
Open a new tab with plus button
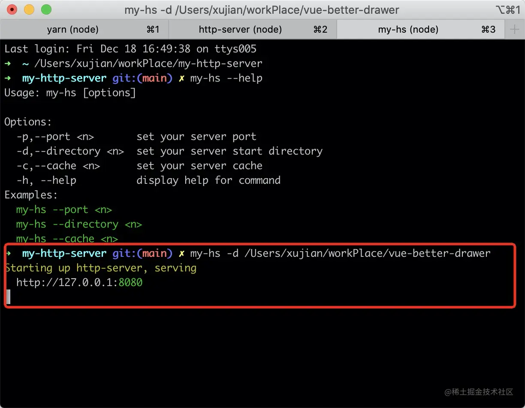click(x=514, y=30)
